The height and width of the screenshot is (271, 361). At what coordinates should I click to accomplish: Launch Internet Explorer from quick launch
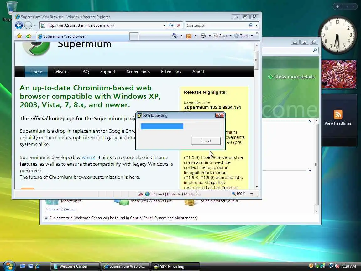37,266
